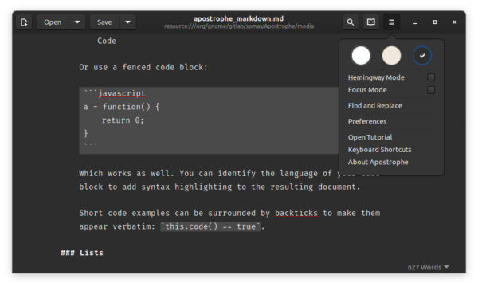The width and height of the screenshot is (478, 287).
Task: Toggle the preview layout icon
Action: tap(370, 22)
